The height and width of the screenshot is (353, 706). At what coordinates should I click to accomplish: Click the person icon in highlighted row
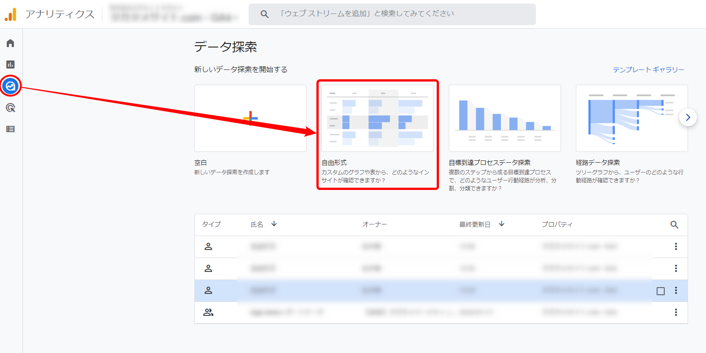208,290
